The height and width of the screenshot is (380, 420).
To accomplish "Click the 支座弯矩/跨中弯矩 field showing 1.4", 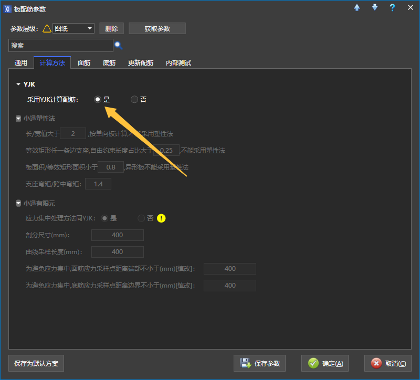I will [x=98, y=184].
